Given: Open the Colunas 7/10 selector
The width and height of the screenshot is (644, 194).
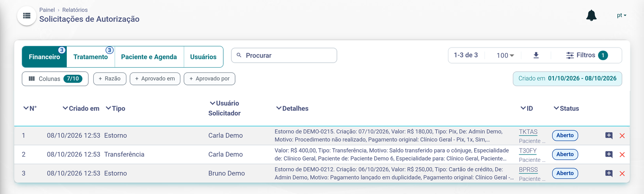Looking at the screenshot, I should click(x=55, y=79).
